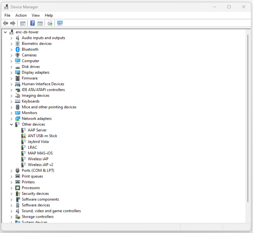Select the Jaybird Vista device

coord(38,142)
